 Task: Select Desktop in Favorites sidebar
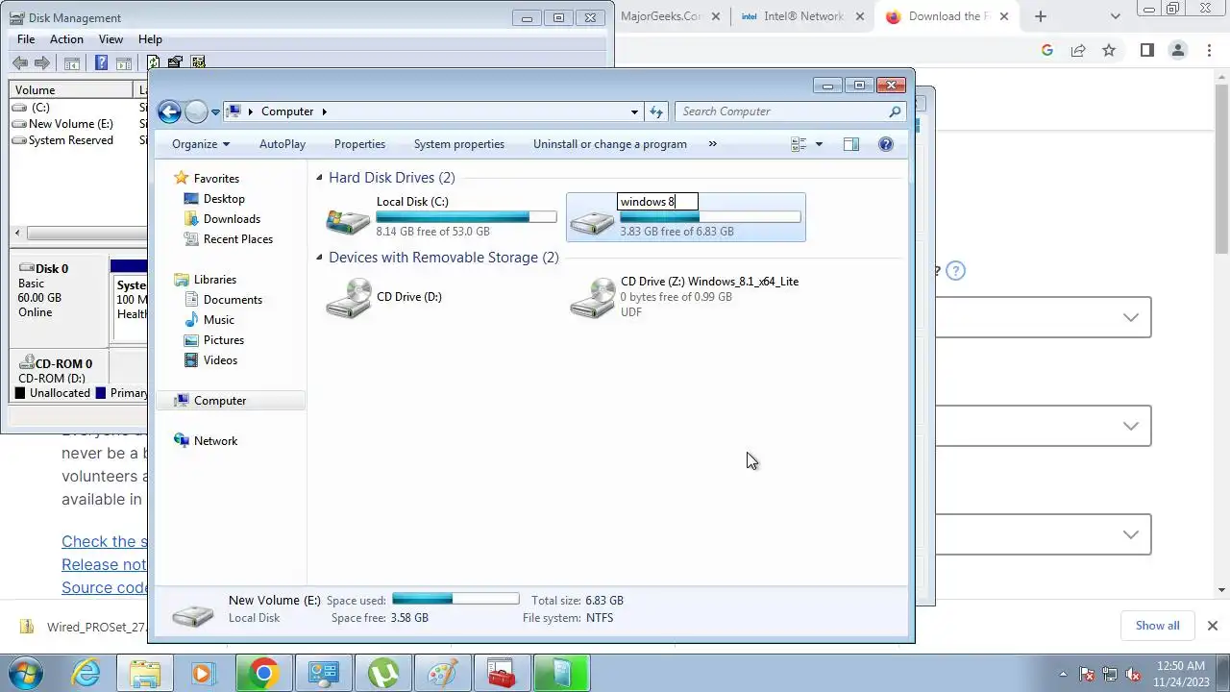(224, 199)
